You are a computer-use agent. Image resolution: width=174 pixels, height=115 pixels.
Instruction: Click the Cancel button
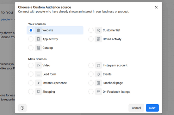(136, 108)
